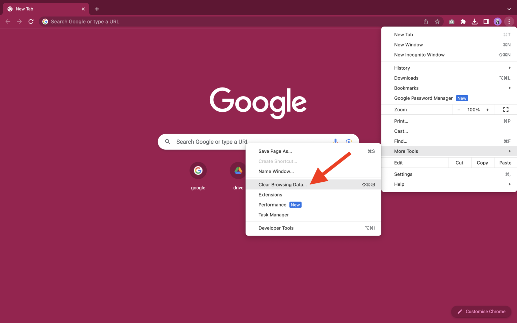Start voice search with microphone icon
Screen dimensions: 517x323
[335, 141]
